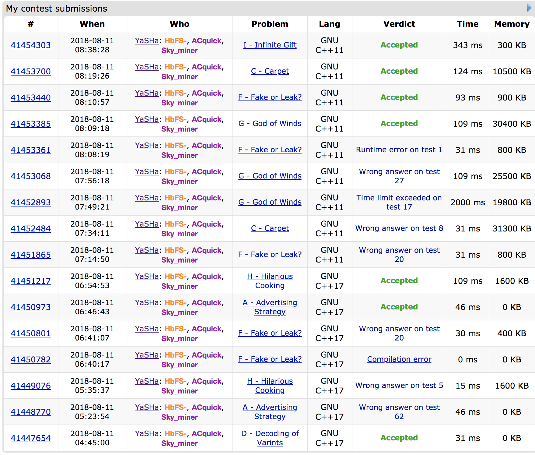Image resolution: width=535 pixels, height=455 pixels.
Task: Open YaSHa team link in first row
Action: (x=147, y=41)
